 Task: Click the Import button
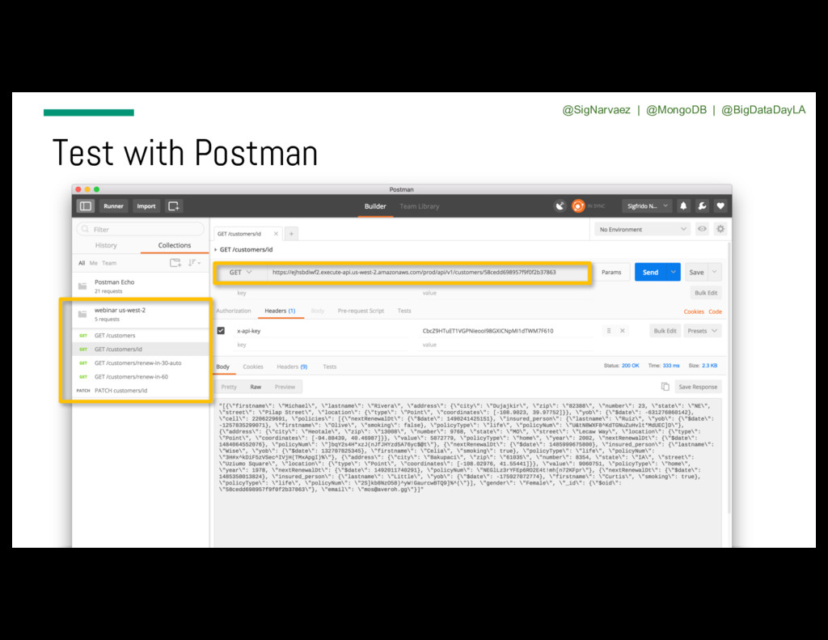click(x=146, y=206)
